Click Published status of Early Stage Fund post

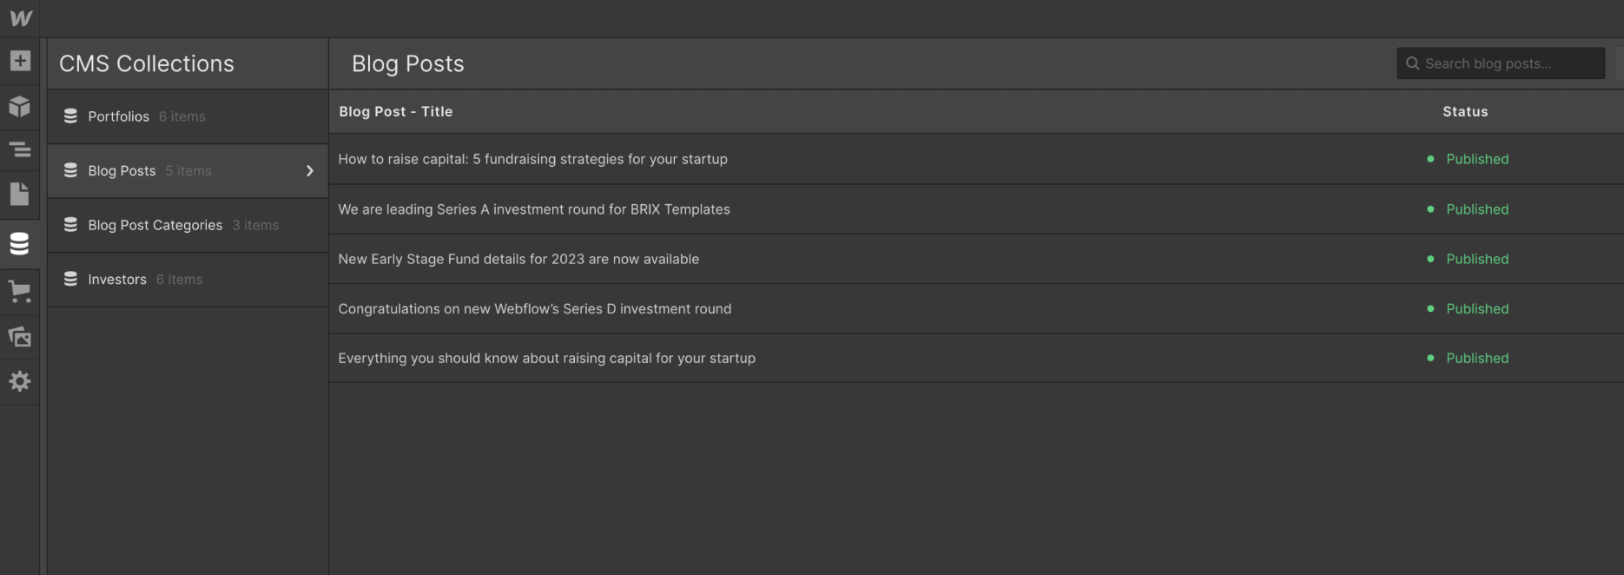click(x=1477, y=259)
